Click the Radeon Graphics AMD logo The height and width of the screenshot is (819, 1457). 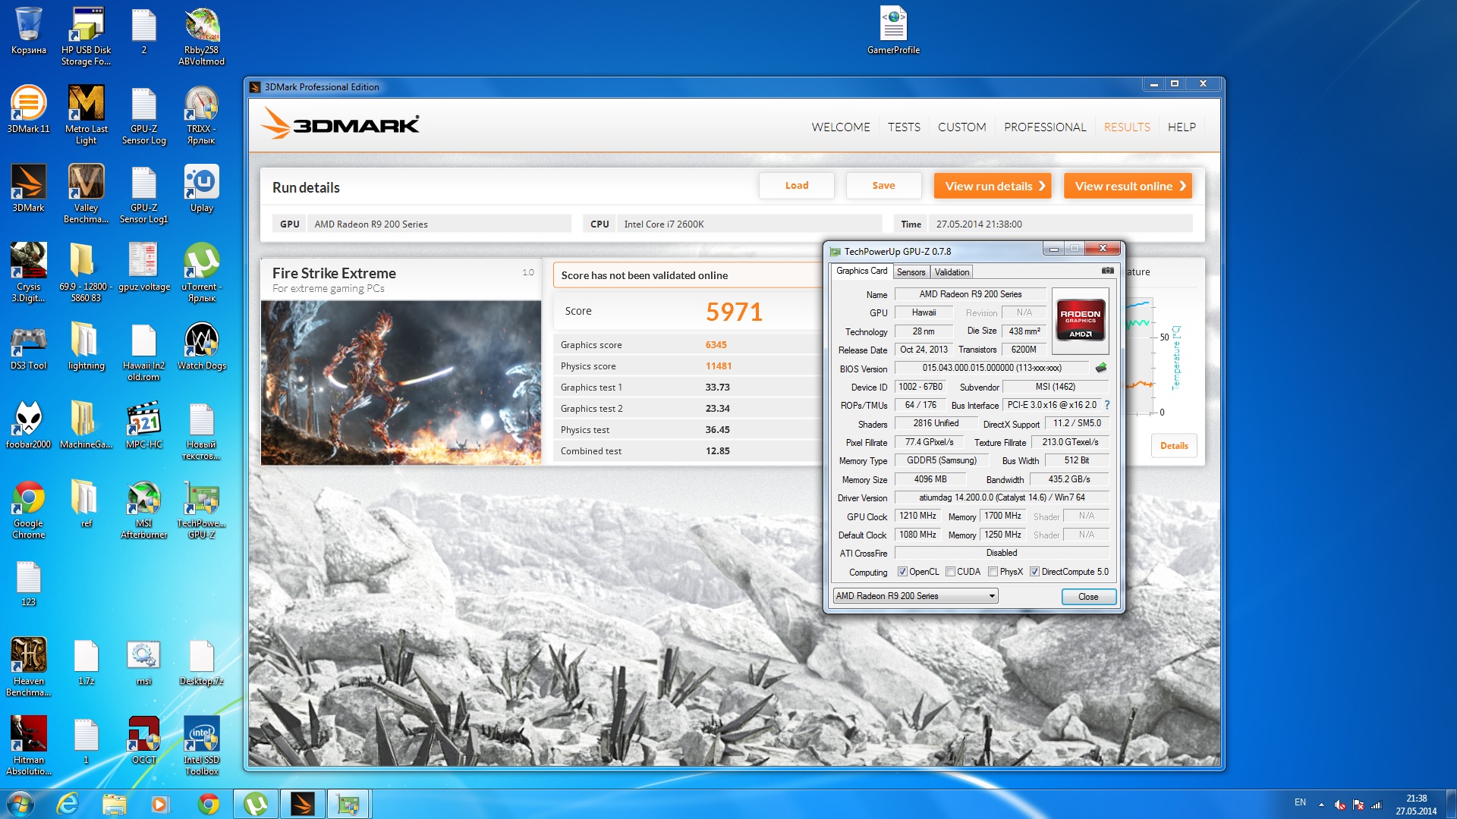coord(1080,322)
